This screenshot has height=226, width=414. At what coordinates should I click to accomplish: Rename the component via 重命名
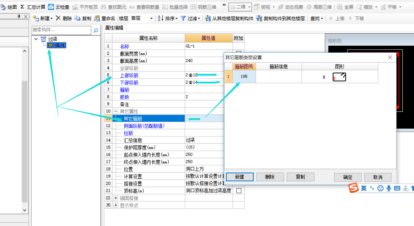coord(104,18)
